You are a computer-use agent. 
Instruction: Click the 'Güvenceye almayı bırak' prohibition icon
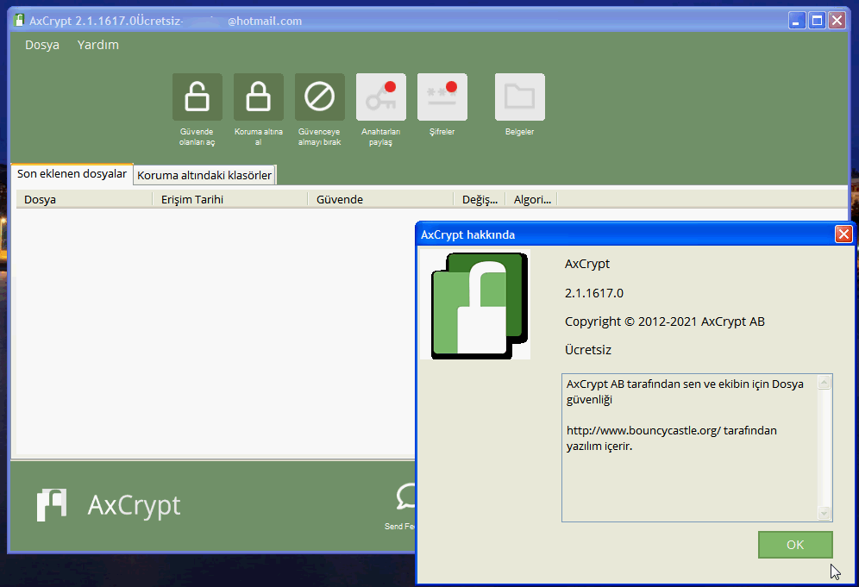320,97
